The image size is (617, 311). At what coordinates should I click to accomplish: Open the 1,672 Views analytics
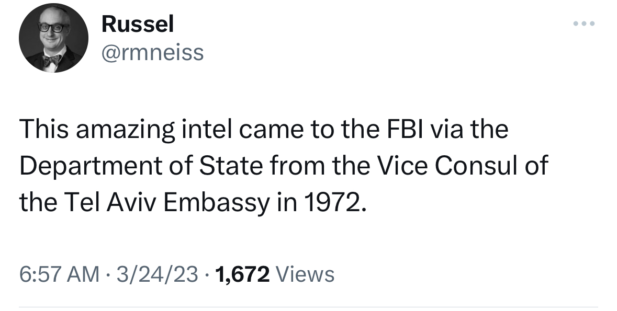click(274, 274)
